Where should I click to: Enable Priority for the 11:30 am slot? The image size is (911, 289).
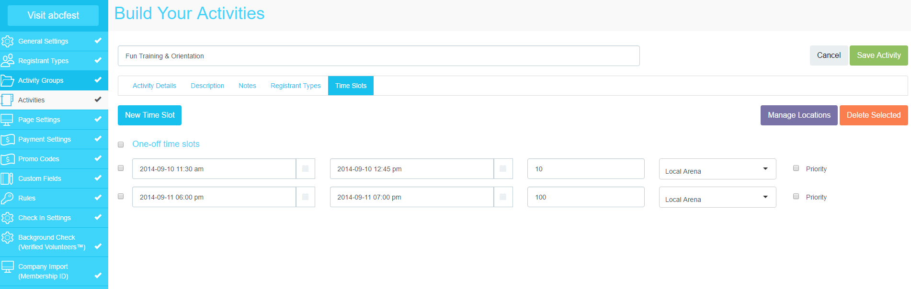796,168
